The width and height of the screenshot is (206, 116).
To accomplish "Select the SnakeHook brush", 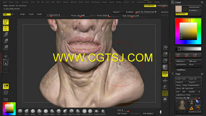I will click(x=97, y=112).
